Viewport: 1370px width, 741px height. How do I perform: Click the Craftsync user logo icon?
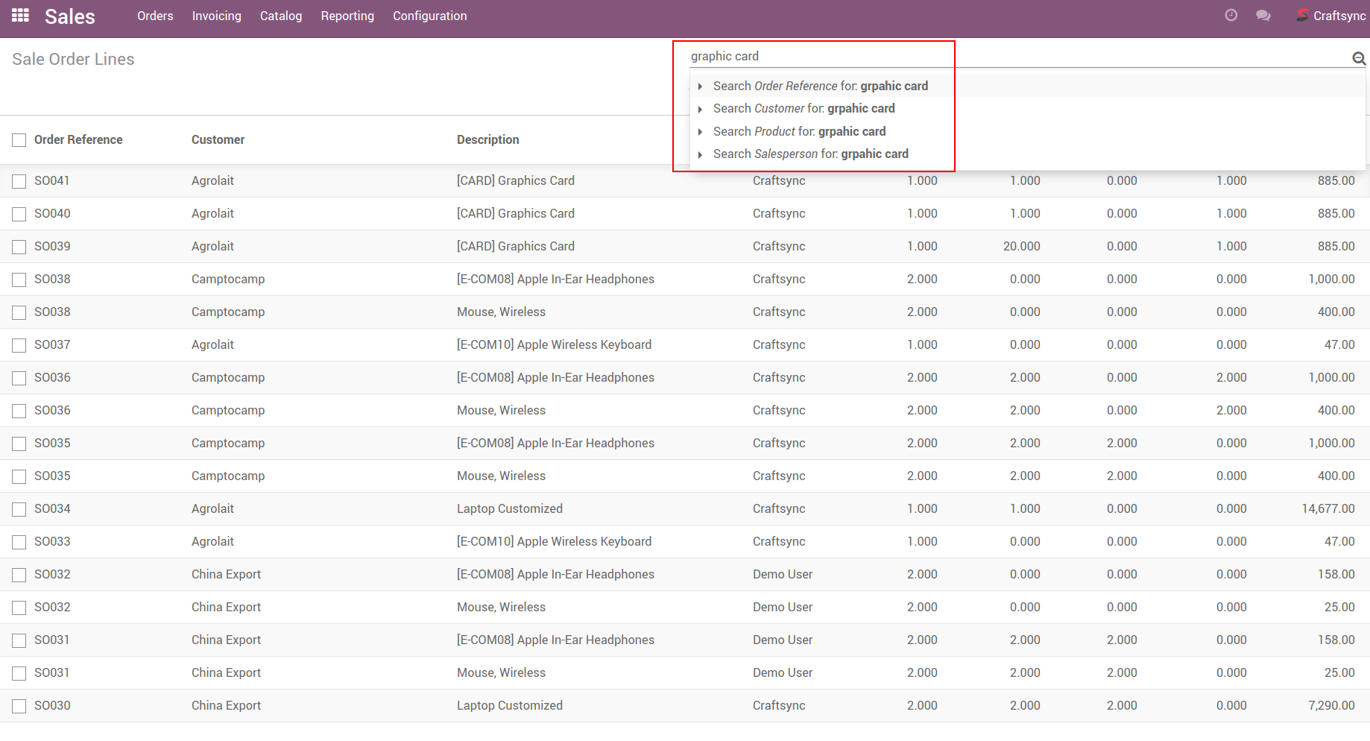[x=1302, y=16]
